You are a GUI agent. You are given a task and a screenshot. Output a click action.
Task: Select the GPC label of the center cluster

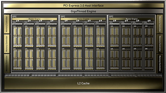point(63,16)
